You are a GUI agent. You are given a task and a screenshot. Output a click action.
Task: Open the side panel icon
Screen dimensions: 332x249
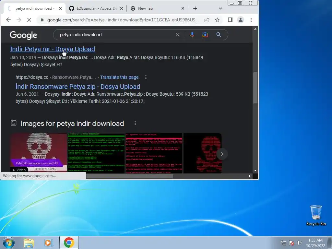point(230,20)
